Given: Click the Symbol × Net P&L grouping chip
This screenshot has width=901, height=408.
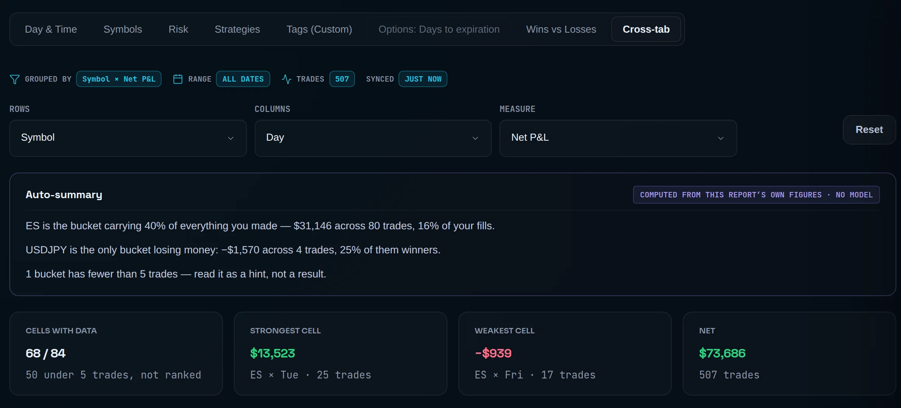Looking at the screenshot, I should (x=119, y=79).
